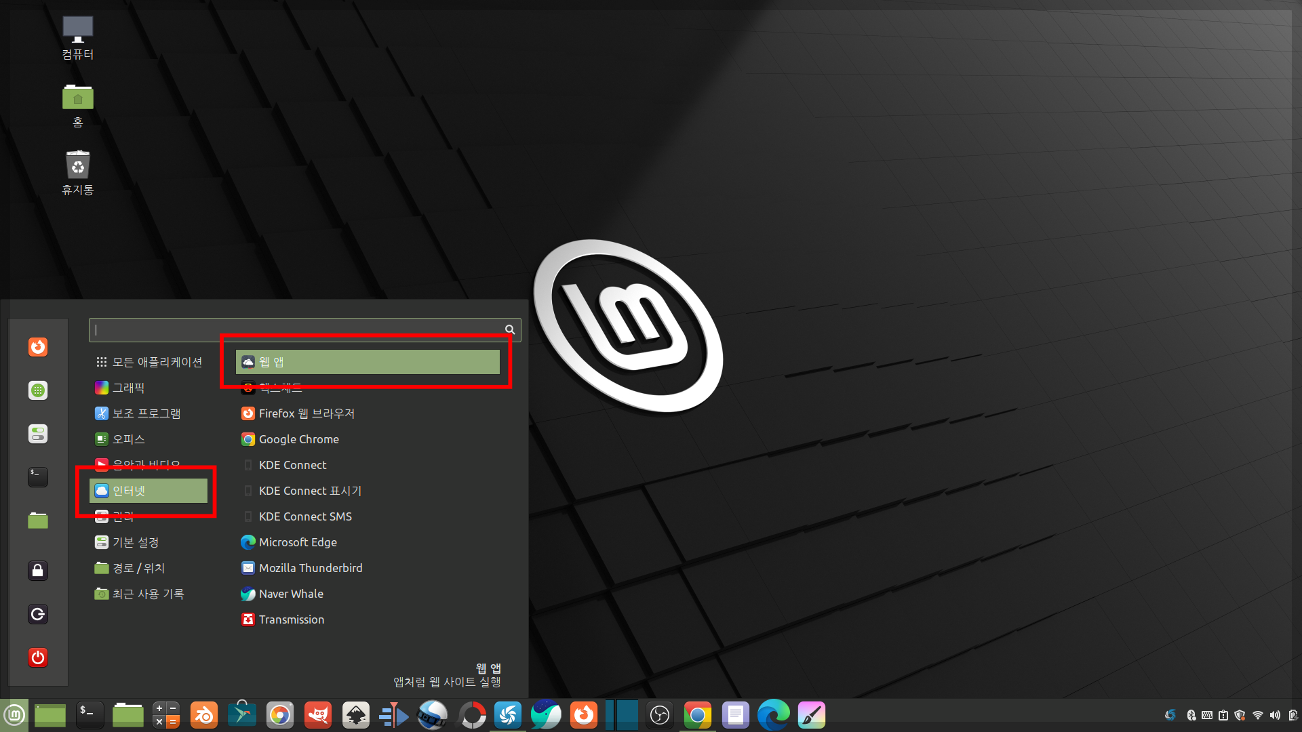
Task: Select the 기본 설정 category
Action: tap(136, 542)
